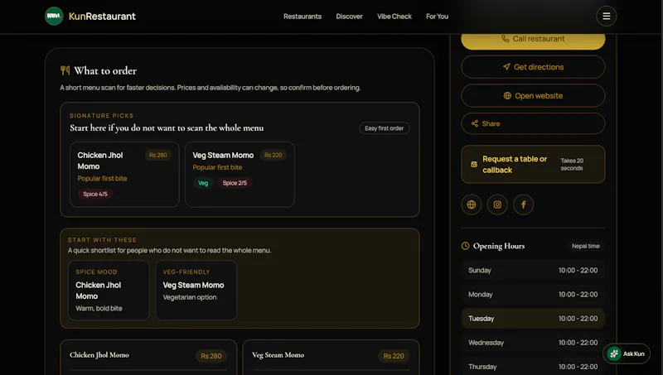Click Rs 220 price in signature picks

point(273,155)
